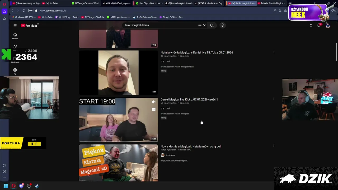The width and height of the screenshot is (338, 190).
Task: Switch to 'TikTok - Make Your Day' tab
Action: click(x=209, y=3)
